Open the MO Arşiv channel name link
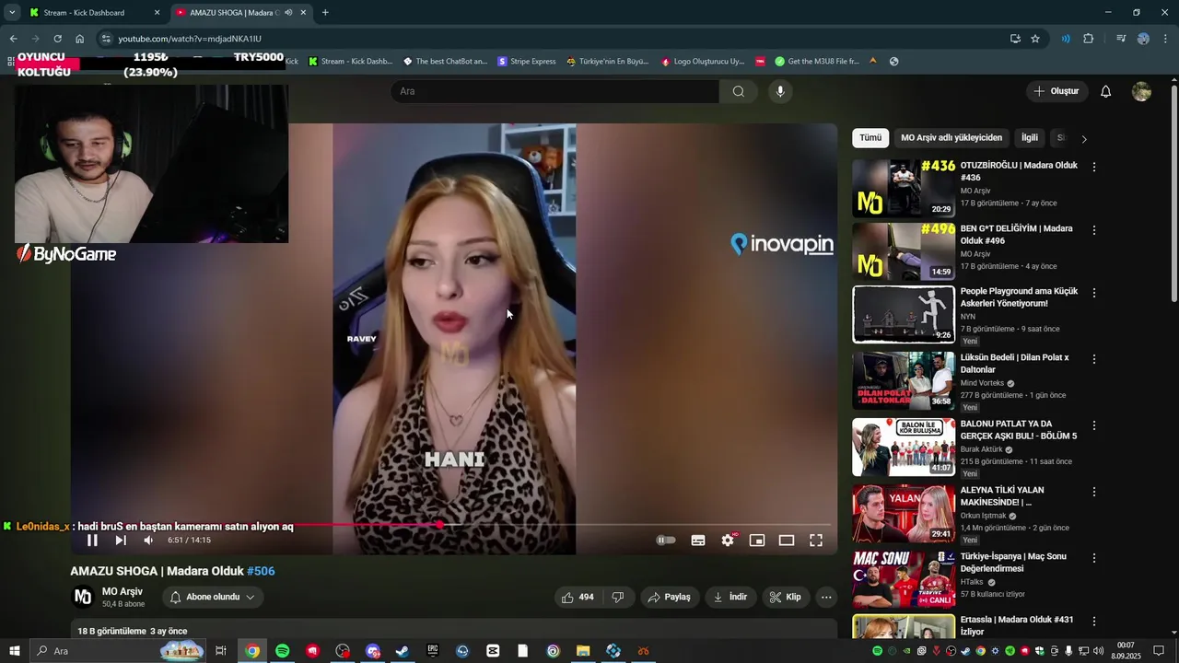 [123, 591]
